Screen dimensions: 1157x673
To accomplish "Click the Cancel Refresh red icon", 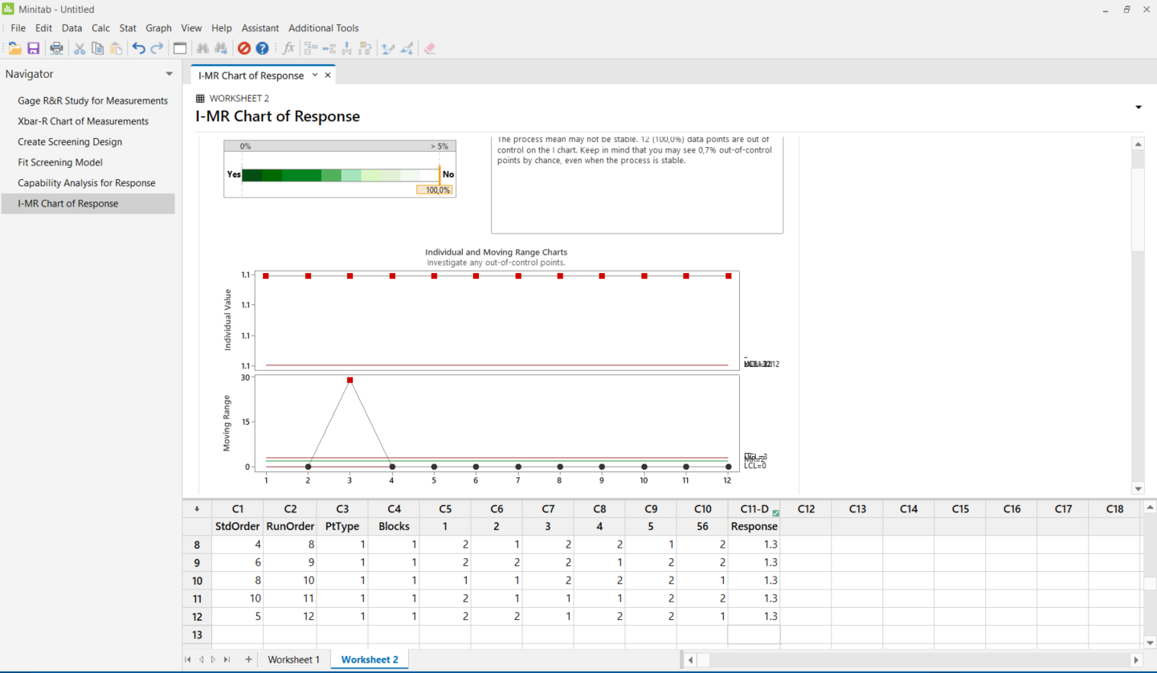I will pos(243,47).
